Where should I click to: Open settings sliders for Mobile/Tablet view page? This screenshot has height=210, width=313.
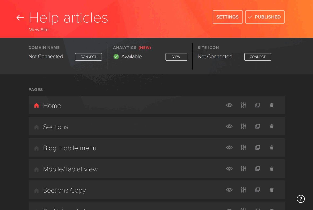click(243, 169)
